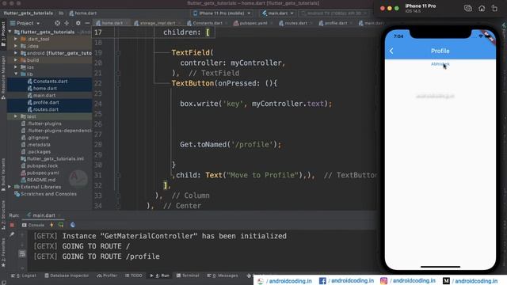Open the Profiler tool window
Viewport: 507px width, 285px height.
(108, 275)
